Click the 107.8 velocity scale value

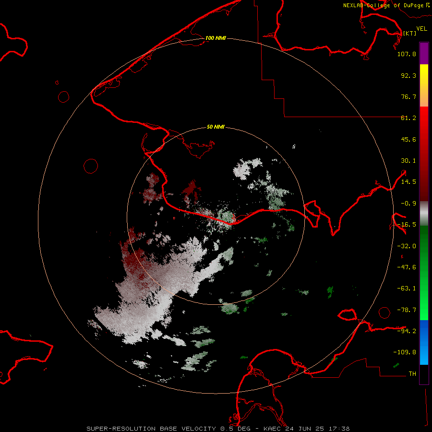point(407,54)
